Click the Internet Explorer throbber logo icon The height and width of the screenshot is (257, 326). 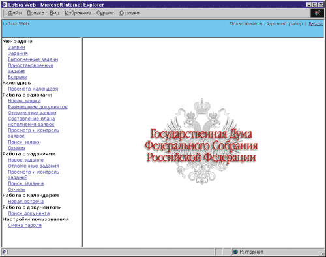pyautogui.click(x=318, y=13)
